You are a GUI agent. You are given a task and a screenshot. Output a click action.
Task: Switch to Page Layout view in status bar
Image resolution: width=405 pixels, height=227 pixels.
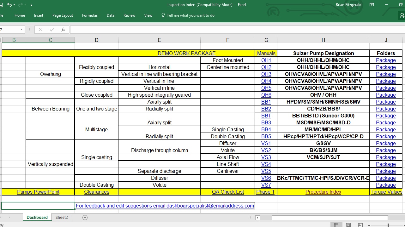coord(348,225)
